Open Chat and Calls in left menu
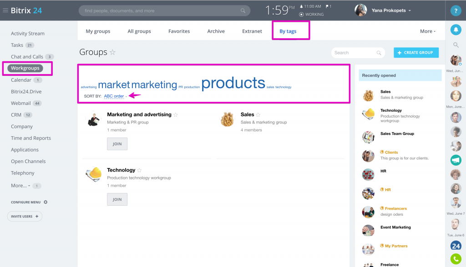Screen dimensions: 466x267 pyautogui.click(x=27, y=57)
